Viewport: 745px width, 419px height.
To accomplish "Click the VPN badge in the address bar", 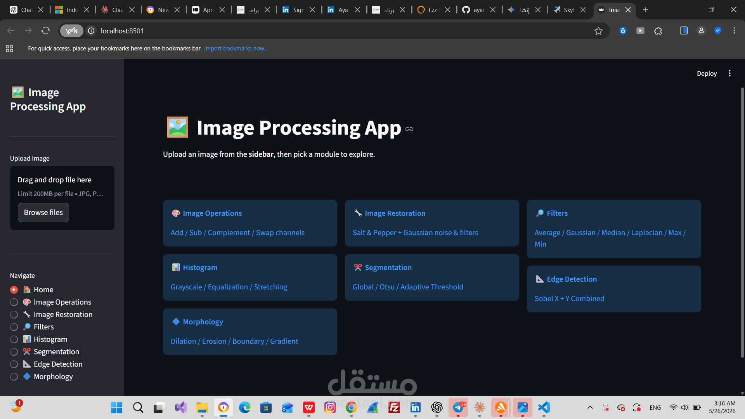I will 72,31.
